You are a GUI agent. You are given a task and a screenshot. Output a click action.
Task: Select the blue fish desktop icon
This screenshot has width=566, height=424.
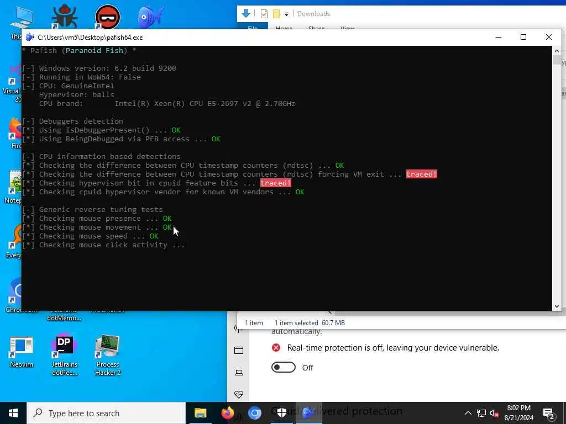150,16
